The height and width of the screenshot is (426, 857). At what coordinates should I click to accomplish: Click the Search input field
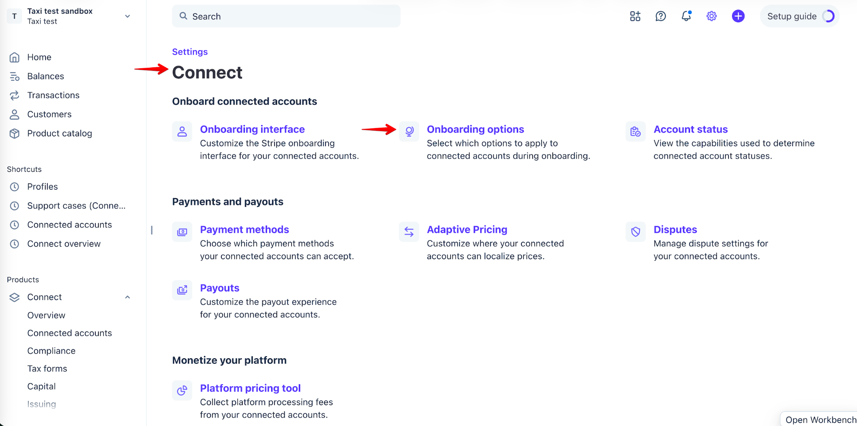point(286,16)
